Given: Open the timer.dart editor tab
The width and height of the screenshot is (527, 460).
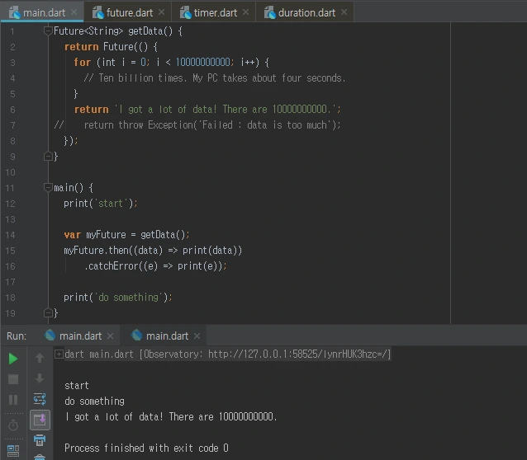Looking at the screenshot, I should 215,12.
